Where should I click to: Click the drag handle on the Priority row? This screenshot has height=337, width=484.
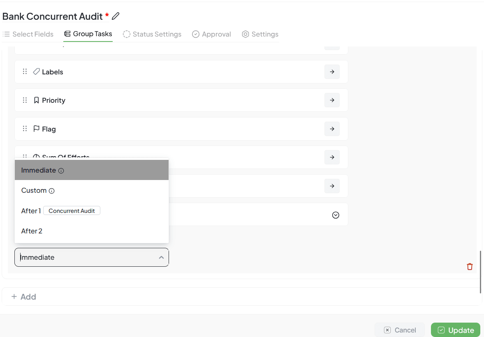[x=25, y=100]
